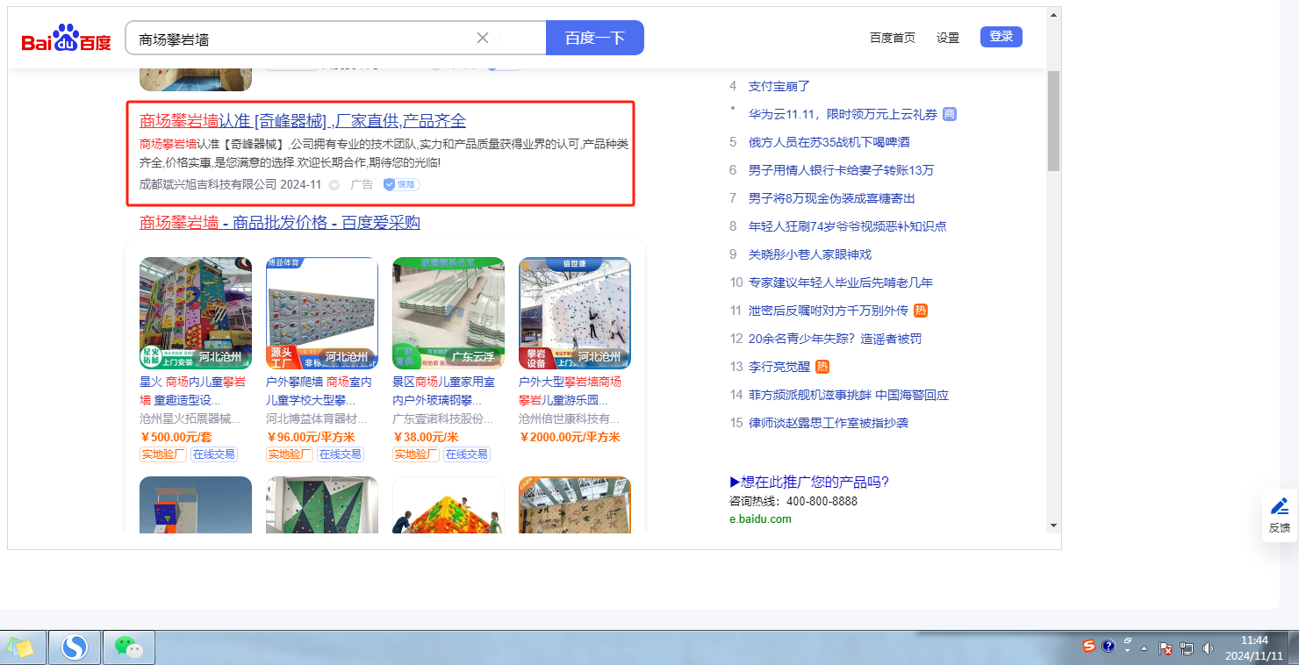Open hot search 20余名青少年失踪？造谣者被罚
Screen dimensions: 1299x665
[836, 339]
